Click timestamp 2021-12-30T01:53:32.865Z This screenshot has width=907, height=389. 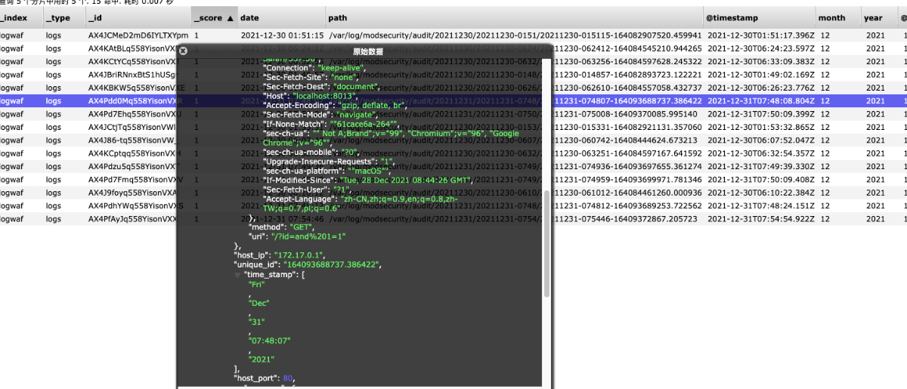[x=760, y=127]
